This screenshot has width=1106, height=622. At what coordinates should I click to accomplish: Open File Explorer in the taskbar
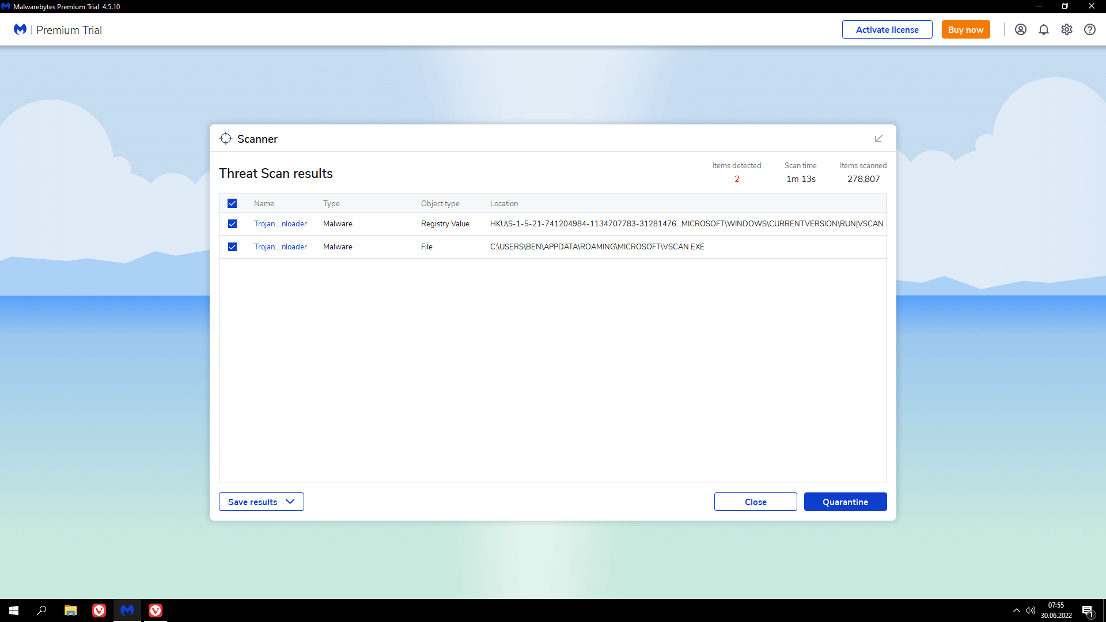[x=70, y=610]
